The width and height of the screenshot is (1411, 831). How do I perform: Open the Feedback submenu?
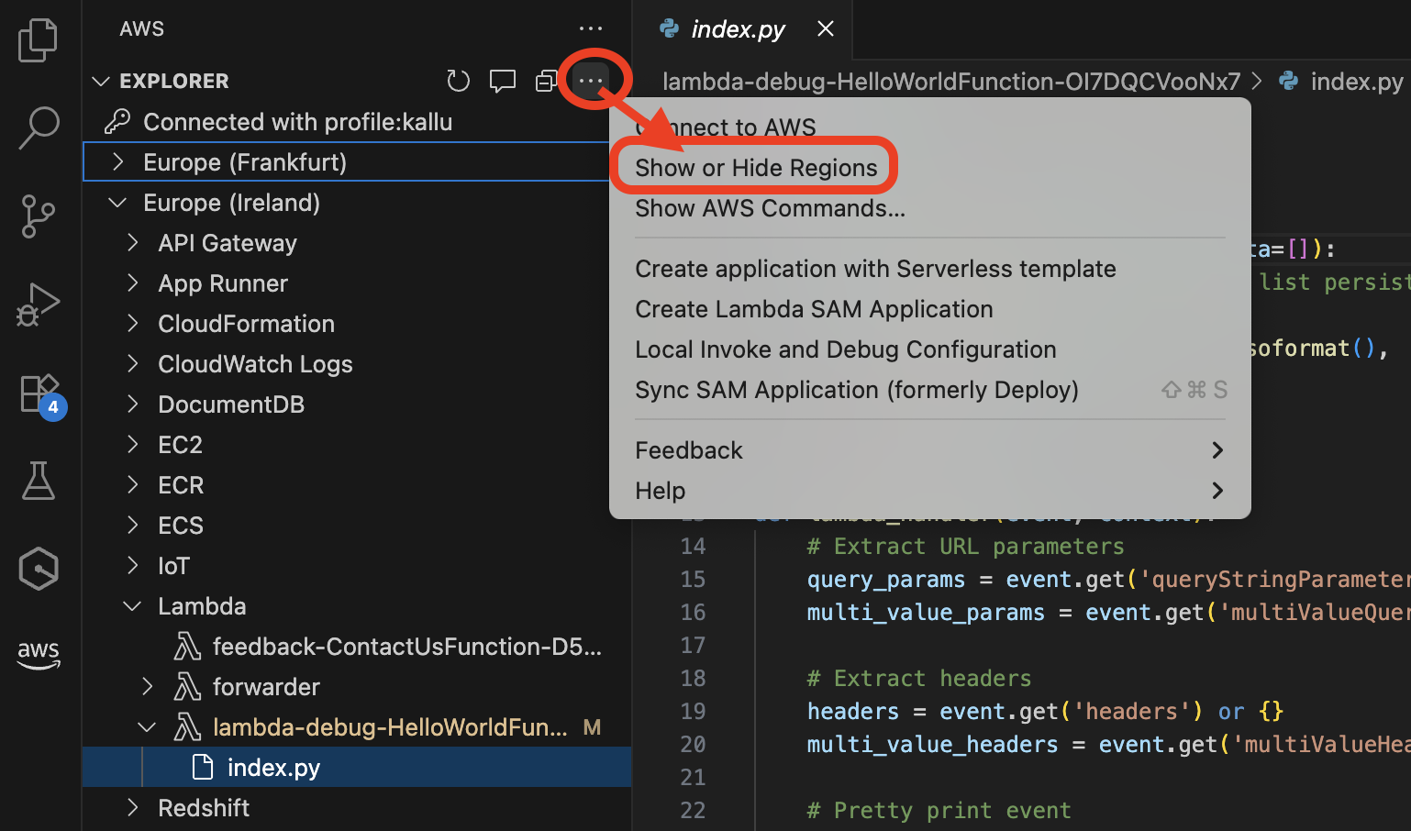(930, 450)
